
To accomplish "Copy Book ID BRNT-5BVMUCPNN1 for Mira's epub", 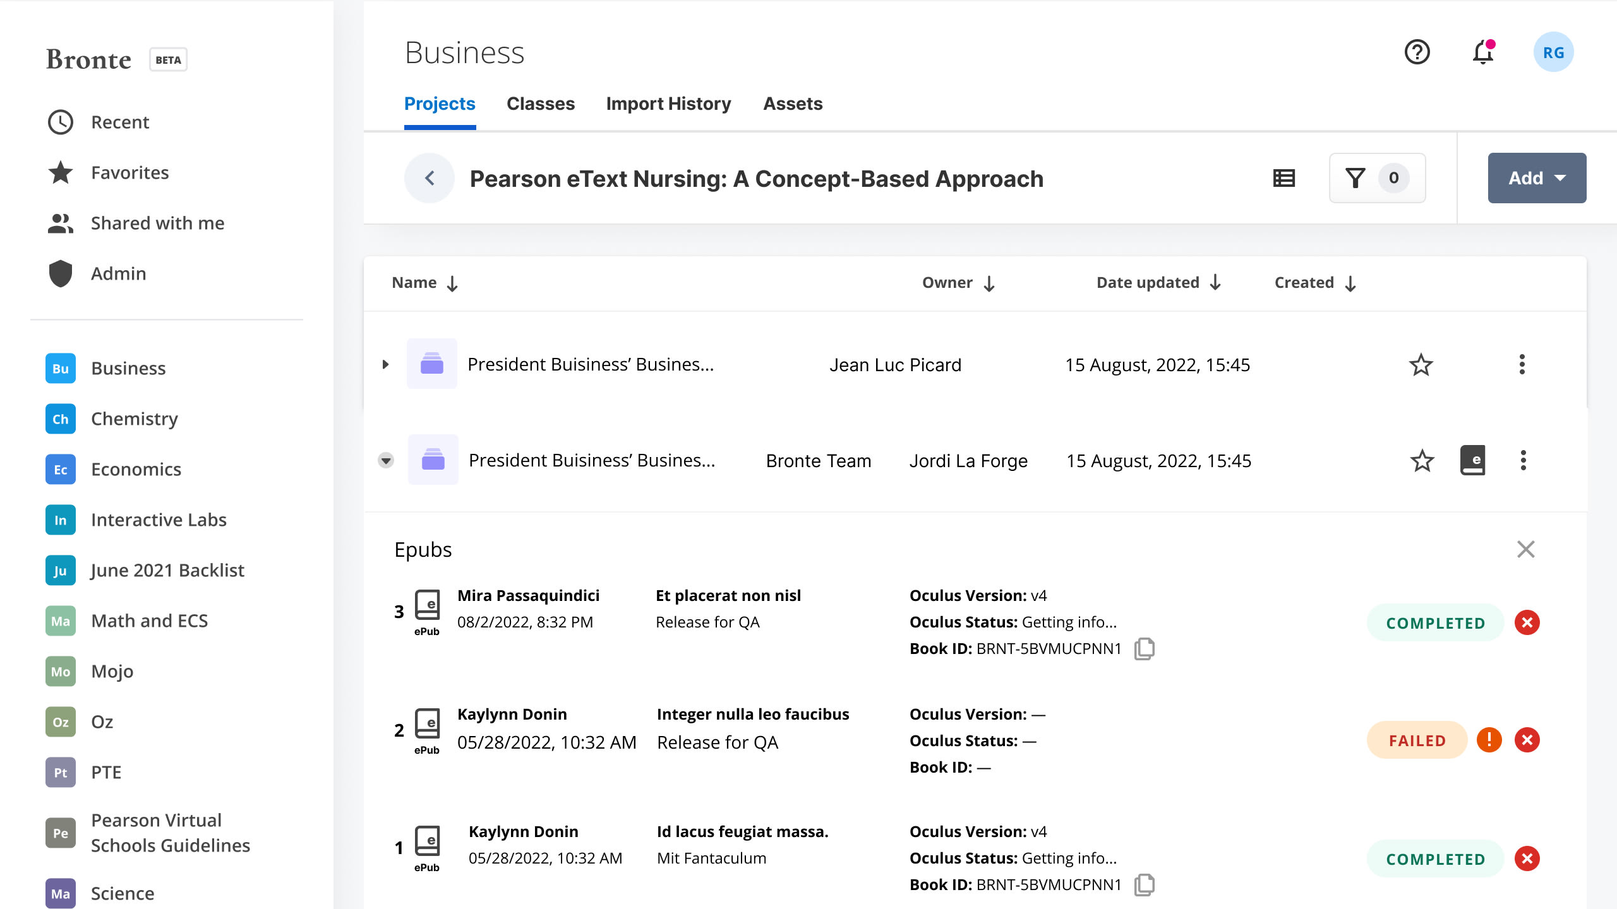I will (x=1145, y=648).
